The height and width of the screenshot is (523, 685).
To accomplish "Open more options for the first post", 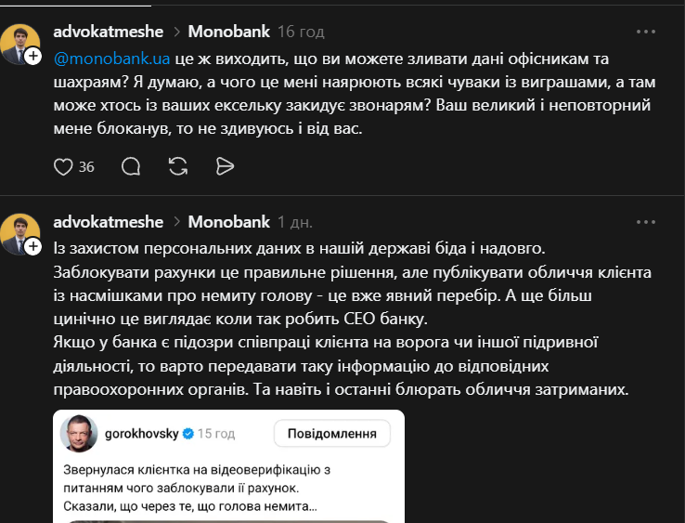I will [x=646, y=32].
